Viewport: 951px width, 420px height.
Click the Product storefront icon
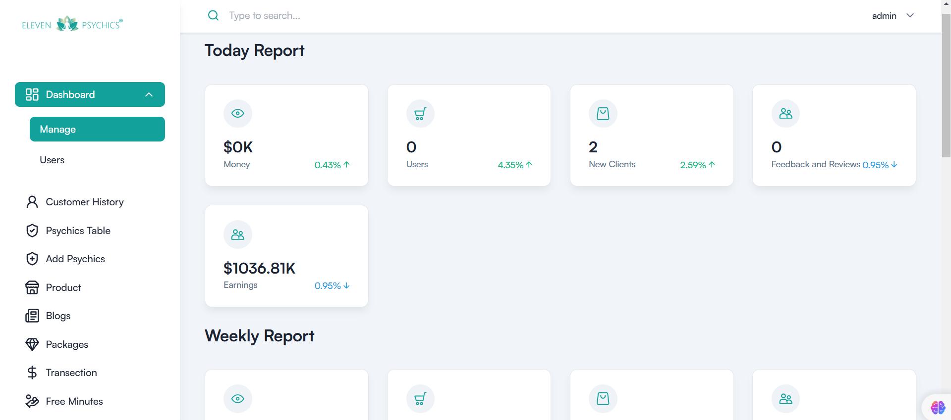tap(32, 287)
